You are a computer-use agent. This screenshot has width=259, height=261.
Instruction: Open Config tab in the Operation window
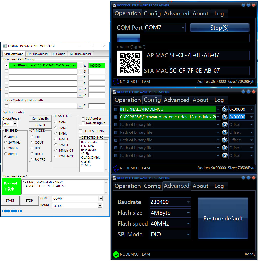click(152, 13)
